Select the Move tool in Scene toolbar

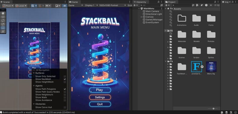pyautogui.click(x=3, y=17)
